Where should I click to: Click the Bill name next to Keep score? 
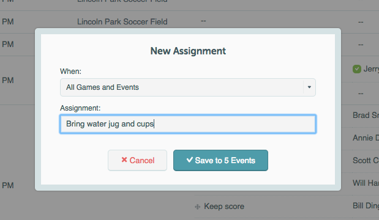coord(366,206)
